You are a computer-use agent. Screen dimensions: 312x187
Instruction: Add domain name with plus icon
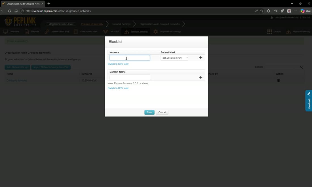coord(201,77)
